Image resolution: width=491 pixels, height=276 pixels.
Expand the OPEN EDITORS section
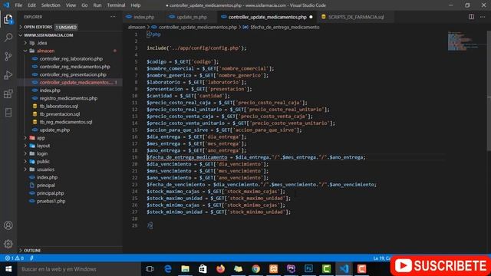[38, 28]
